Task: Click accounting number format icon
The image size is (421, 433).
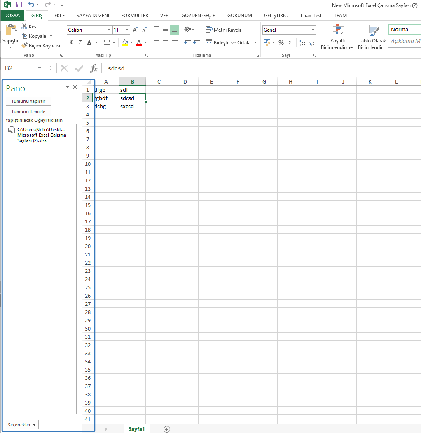Action: (267, 42)
